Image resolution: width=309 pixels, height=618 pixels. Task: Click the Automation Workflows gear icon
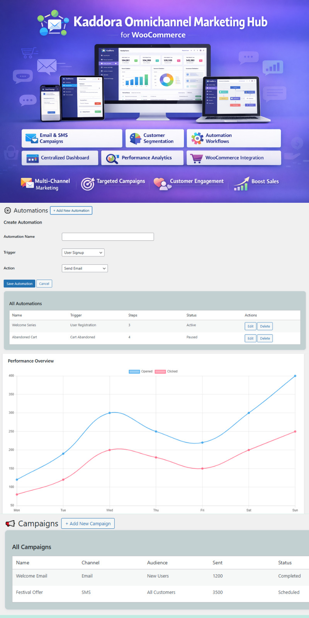[197, 138]
